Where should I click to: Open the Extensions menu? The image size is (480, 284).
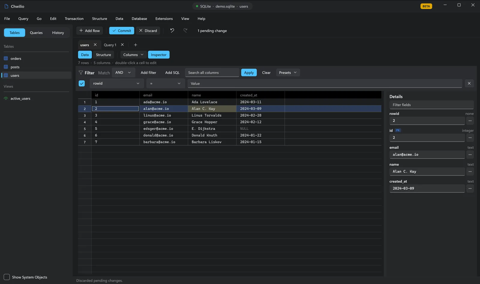[164, 19]
